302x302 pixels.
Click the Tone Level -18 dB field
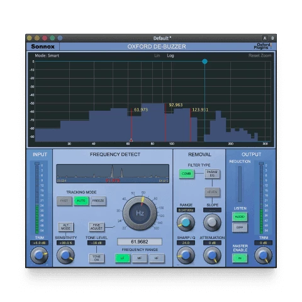point(96,243)
